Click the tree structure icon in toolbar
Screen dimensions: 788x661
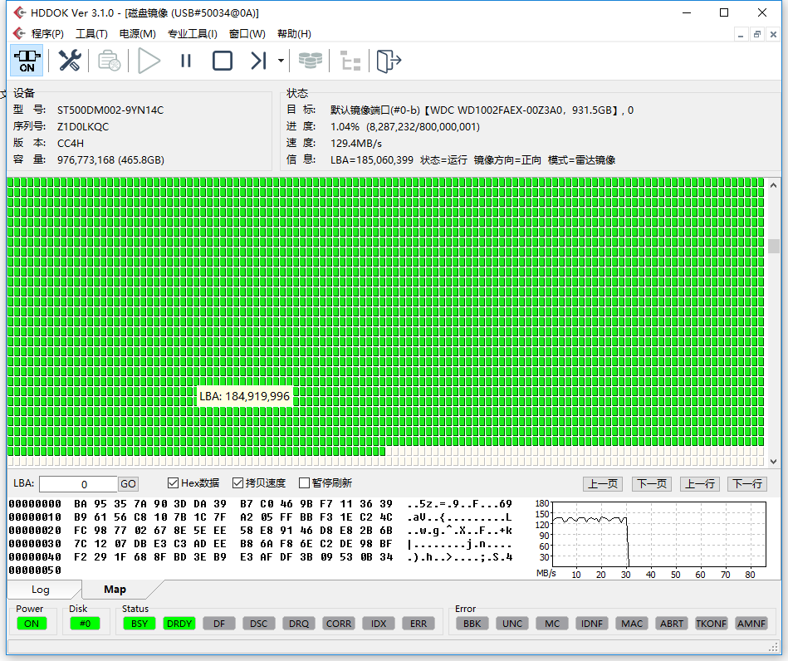(350, 61)
